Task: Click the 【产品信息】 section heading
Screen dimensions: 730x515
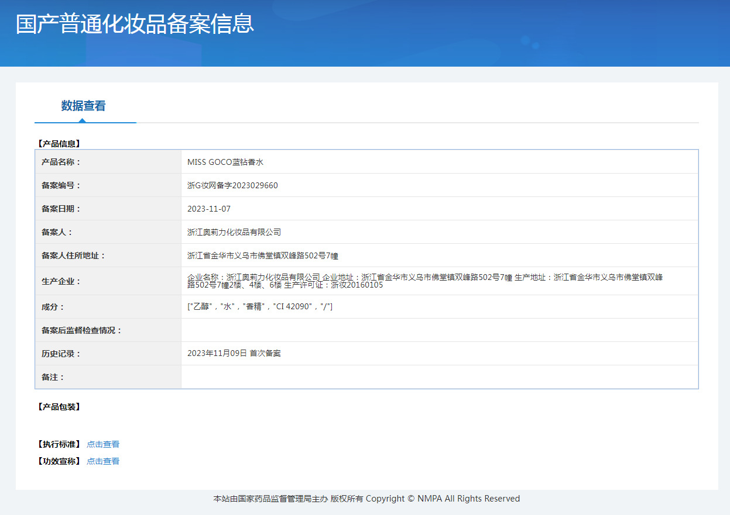Action: 59,143
